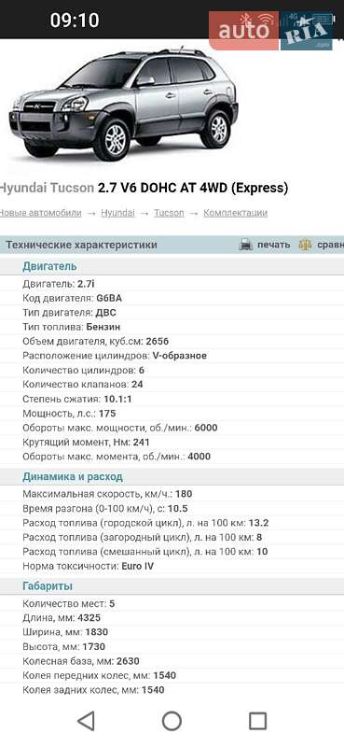
Task: Open the печать print link
Action: [273, 245]
